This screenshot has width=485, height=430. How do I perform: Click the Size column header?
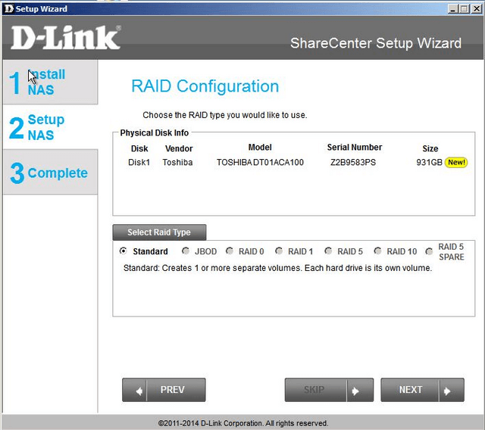coord(430,148)
